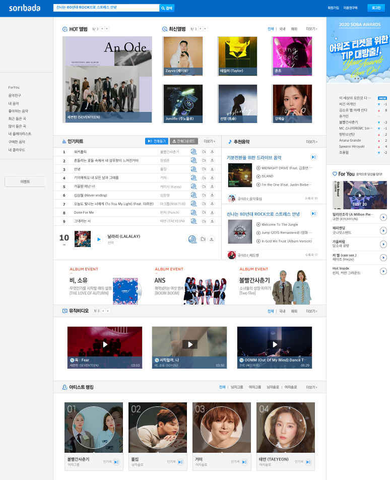Play popular songs of artist 거미

coord(244,462)
